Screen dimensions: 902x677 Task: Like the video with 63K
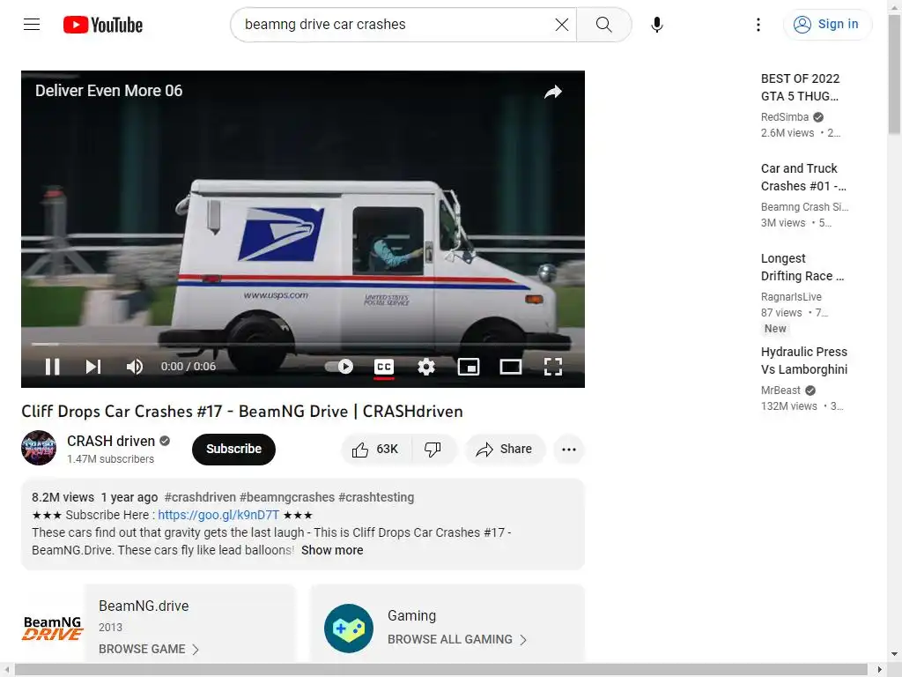[376, 449]
